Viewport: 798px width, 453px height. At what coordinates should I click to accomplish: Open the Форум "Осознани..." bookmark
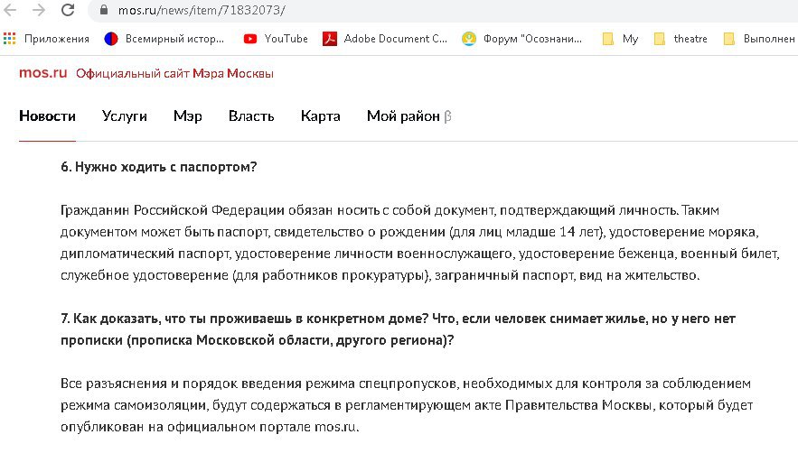coord(522,39)
